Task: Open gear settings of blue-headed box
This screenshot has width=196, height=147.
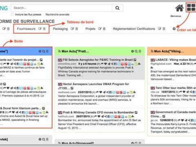Action: click(x=40, y=51)
